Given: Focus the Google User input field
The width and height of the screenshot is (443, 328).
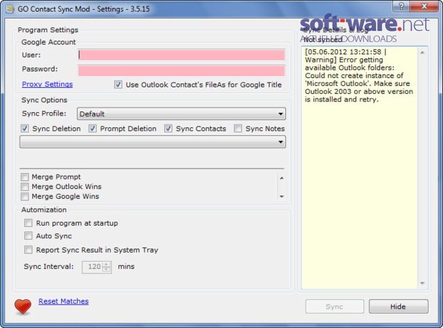Looking at the screenshot, I should click(x=181, y=55).
